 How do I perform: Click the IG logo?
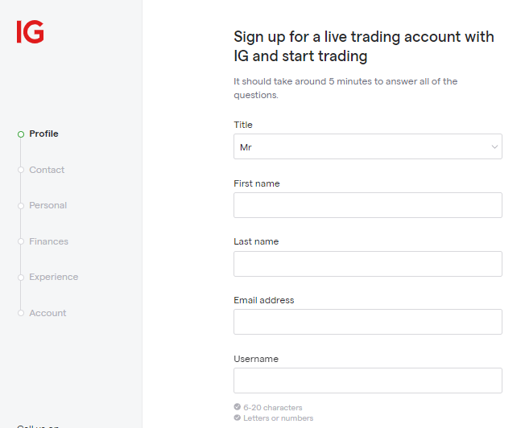[x=30, y=31]
